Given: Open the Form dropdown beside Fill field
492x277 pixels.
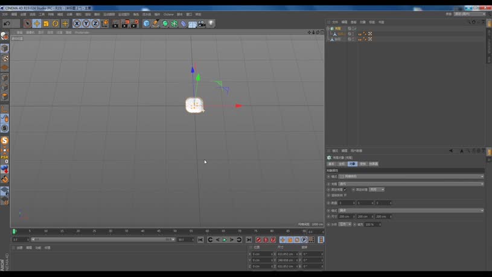Looking at the screenshot, I should (345, 224).
